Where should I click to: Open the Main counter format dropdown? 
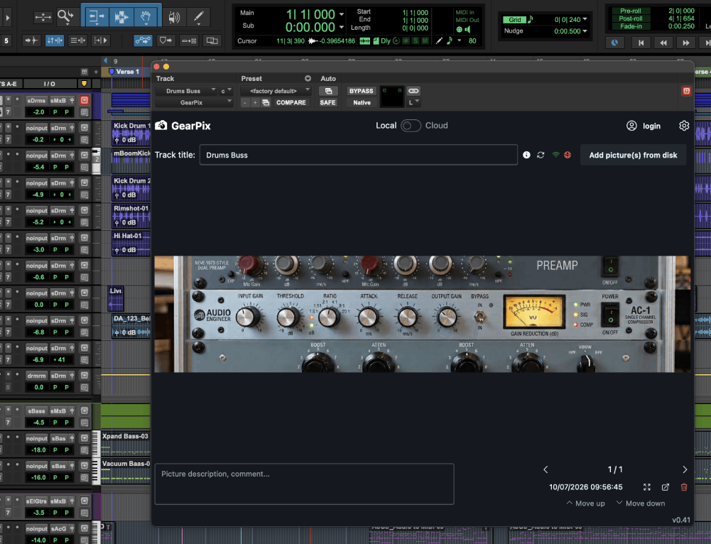pyautogui.click(x=342, y=14)
